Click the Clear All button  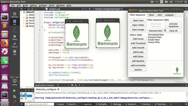[x=173, y=31]
